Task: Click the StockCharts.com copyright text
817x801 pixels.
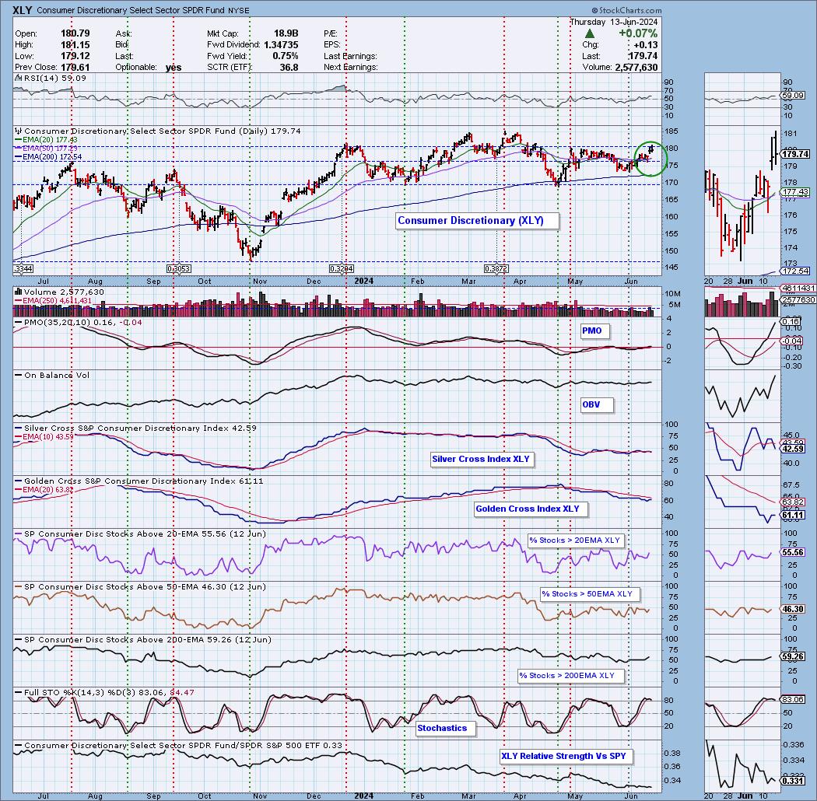Action: (627, 10)
